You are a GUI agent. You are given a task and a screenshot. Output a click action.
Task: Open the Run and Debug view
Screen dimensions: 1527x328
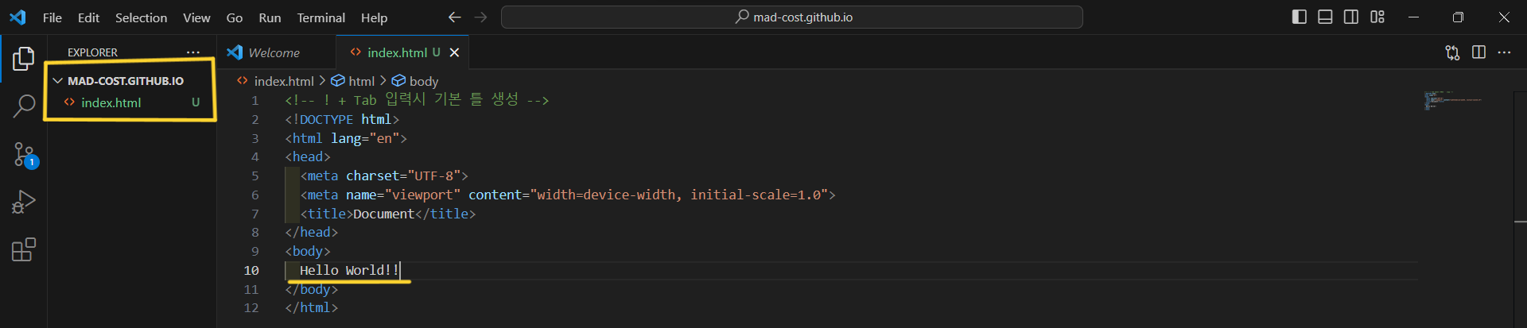click(24, 202)
